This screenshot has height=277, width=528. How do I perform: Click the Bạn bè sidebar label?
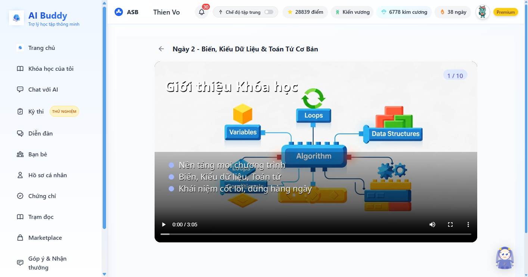click(38, 154)
